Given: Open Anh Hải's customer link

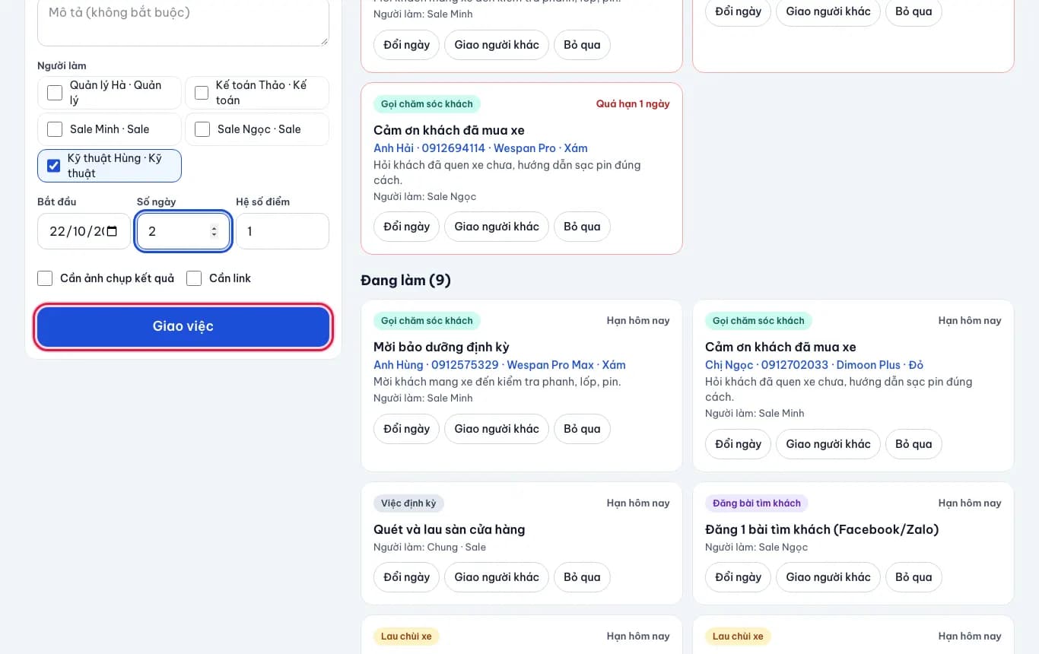Looking at the screenshot, I should point(481,148).
